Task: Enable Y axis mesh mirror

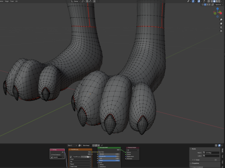Action: point(207,5)
